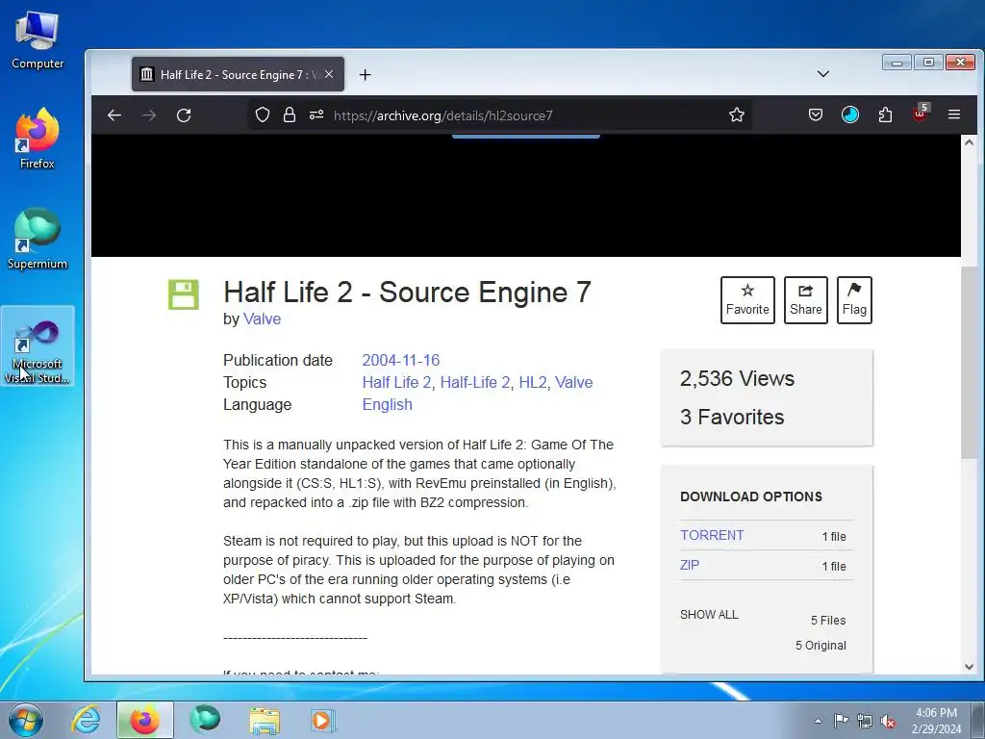Image resolution: width=985 pixels, height=739 pixels.
Task: Click the vertical scrollbar thumb
Action: click(969, 362)
